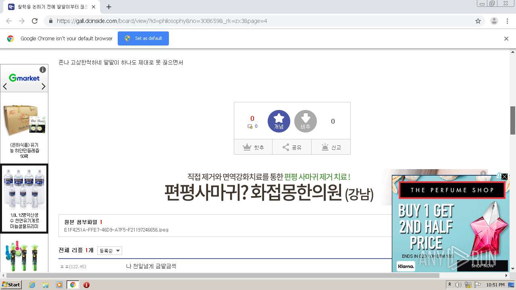Image resolution: width=516 pixels, height=290 pixels.
Task: Click the 힛추 crown button
Action: click(253, 147)
